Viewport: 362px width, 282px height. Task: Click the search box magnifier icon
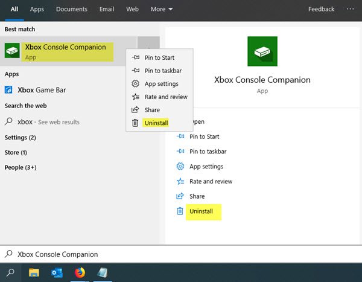[x=8, y=254]
